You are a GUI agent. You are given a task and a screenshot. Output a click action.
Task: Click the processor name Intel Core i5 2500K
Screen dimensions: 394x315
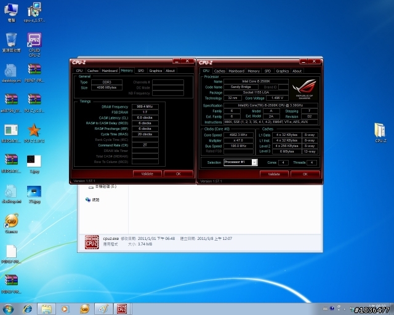click(256, 81)
